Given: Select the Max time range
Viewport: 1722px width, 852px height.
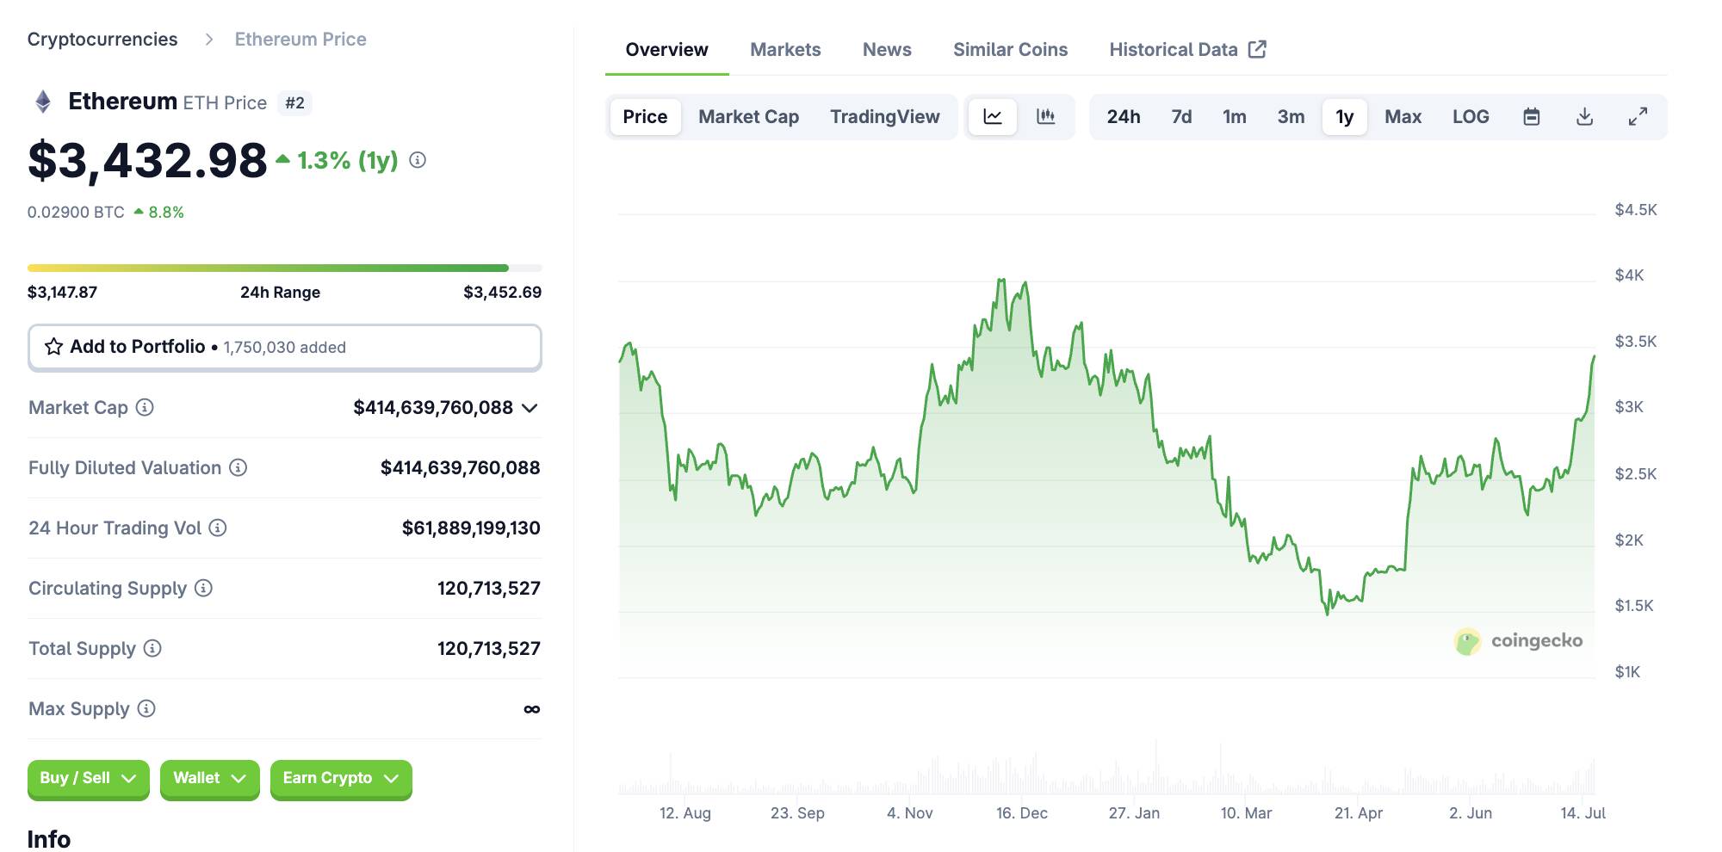Looking at the screenshot, I should (x=1403, y=117).
